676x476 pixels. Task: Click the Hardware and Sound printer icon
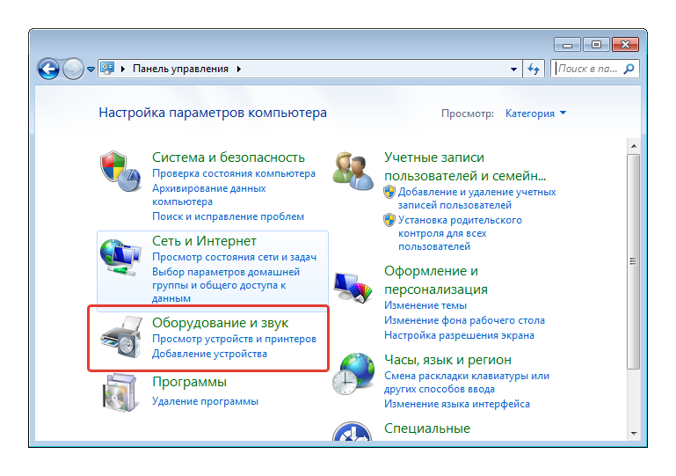pyautogui.click(x=121, y=337)
